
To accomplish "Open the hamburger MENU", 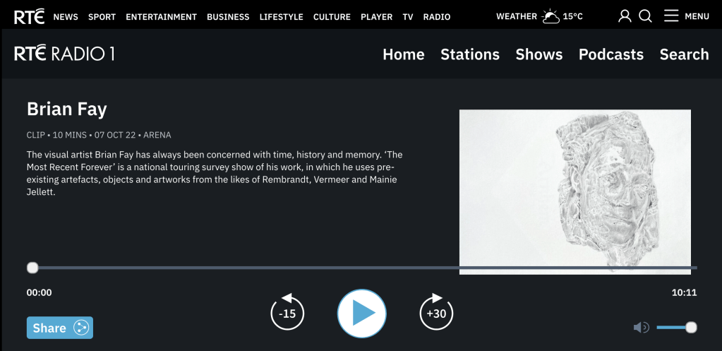I will [x=686, y=16].
